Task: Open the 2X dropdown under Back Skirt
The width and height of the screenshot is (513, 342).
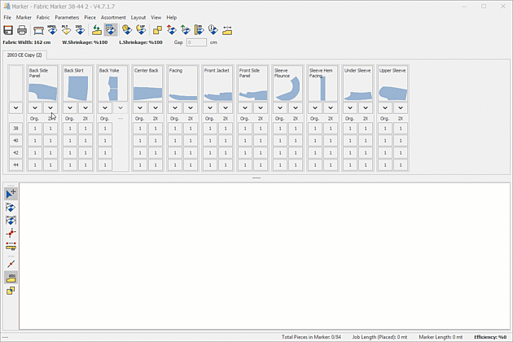Action: coord(85,107)
